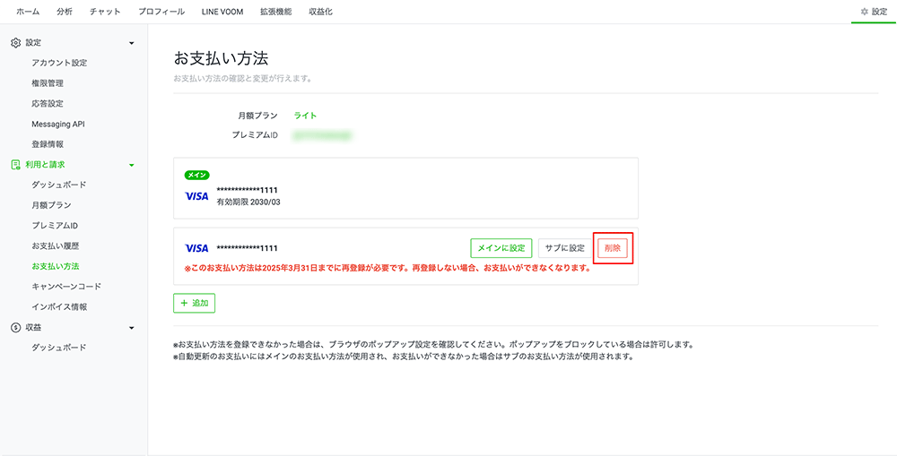Delete the card with the 削除 button

613,248
